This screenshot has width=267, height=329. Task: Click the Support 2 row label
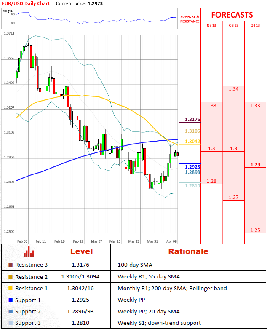tap(28, 312)
